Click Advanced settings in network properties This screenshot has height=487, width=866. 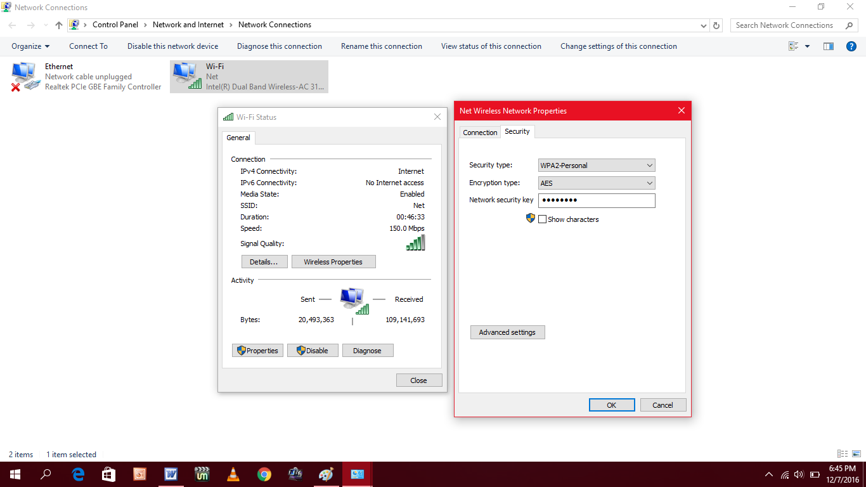507,332
